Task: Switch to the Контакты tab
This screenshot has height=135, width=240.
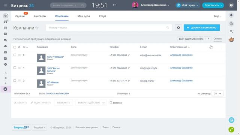Action: tap(40, 16)
